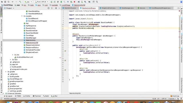Open the run configuration 'app' dropdown
This screenshot has height=103, width=183.
(x=28, y=2)
